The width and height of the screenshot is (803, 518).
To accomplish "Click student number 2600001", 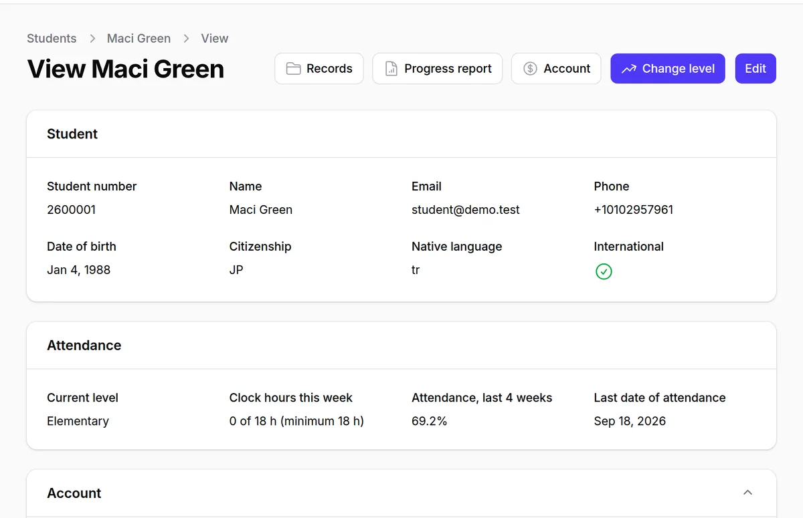I will coord(71,210).
